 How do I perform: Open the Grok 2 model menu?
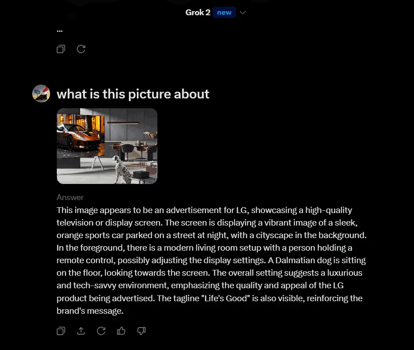[198, 13]
